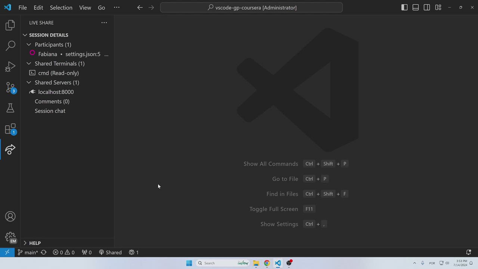Image resolution: width=478 pixels, height=269 pixels.
Task: Open the Extensions view
Action: click(10, 129)
